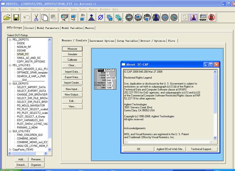Image resolution: width=235 pixels, height=171 pixels.
Task: Click the round simulate-all toolbar icon
Action: 138,17
